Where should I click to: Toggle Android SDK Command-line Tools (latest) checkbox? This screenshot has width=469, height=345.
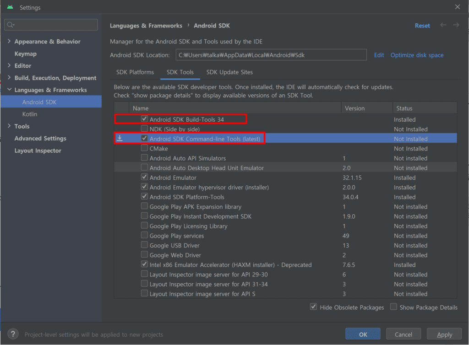144,138
